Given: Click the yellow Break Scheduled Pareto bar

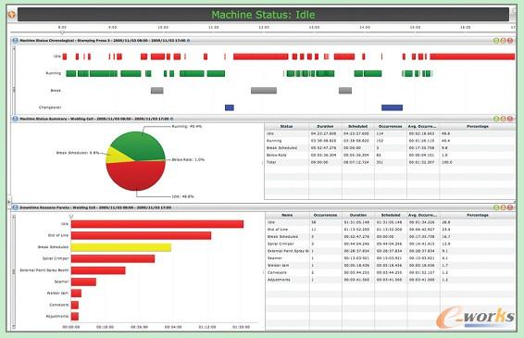Looking at the screenshot, I should coord(121,247).
